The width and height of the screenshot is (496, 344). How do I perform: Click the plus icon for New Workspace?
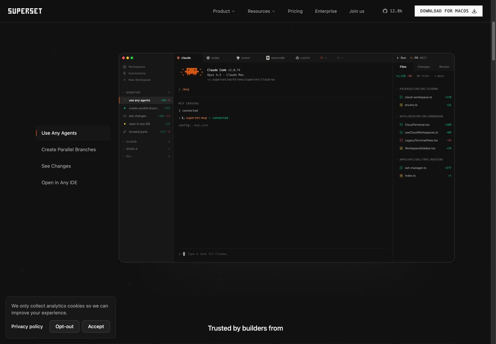(x=124, y=80)
